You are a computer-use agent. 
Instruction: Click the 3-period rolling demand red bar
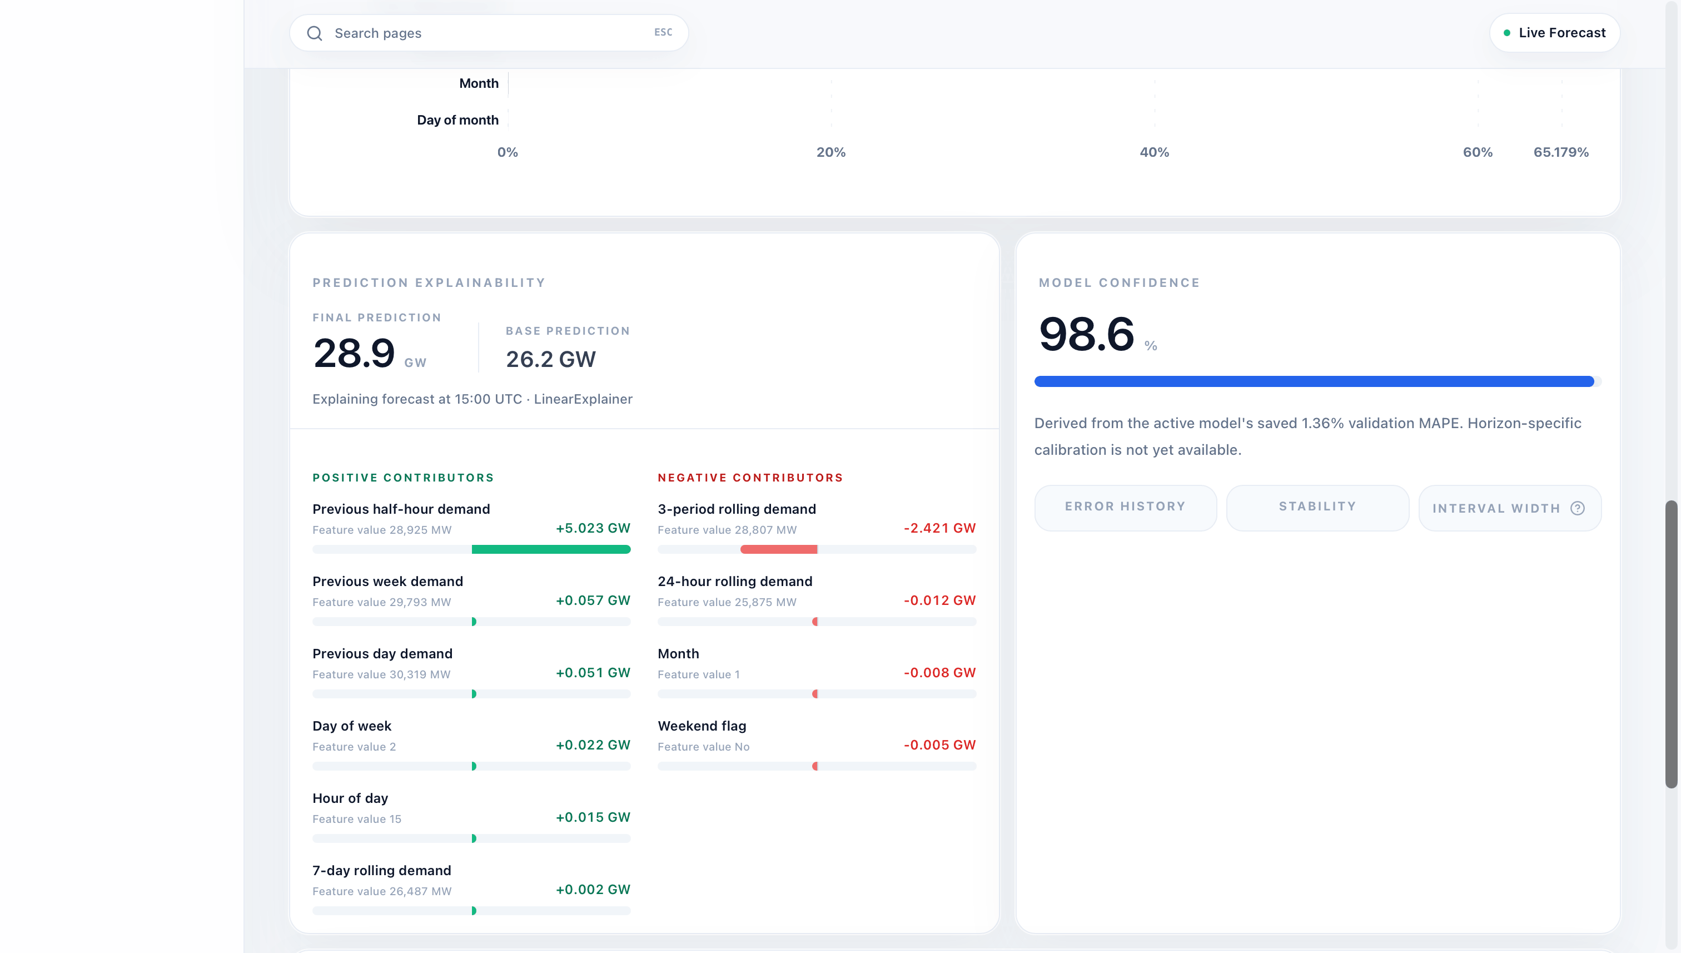point(779,549)
